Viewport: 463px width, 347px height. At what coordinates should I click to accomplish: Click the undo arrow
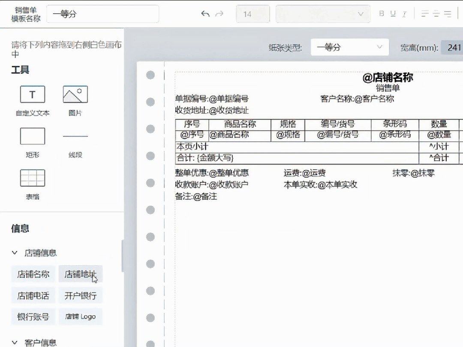pos(205,14)
